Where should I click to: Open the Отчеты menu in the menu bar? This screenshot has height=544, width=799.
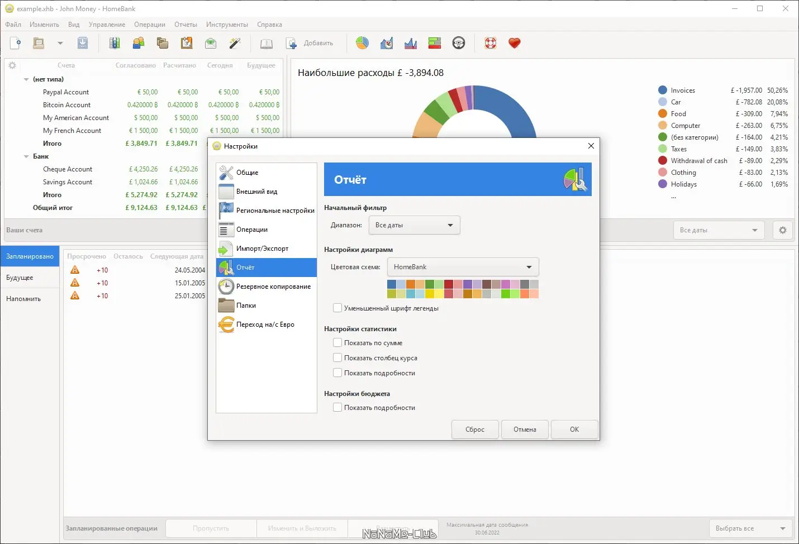[x=186, y=25]
